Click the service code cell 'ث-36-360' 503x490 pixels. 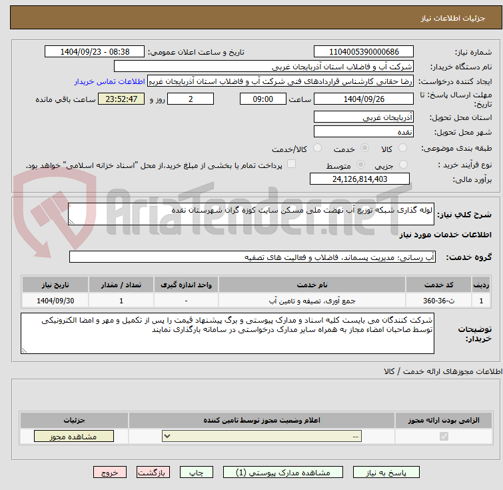click(438, 301)
